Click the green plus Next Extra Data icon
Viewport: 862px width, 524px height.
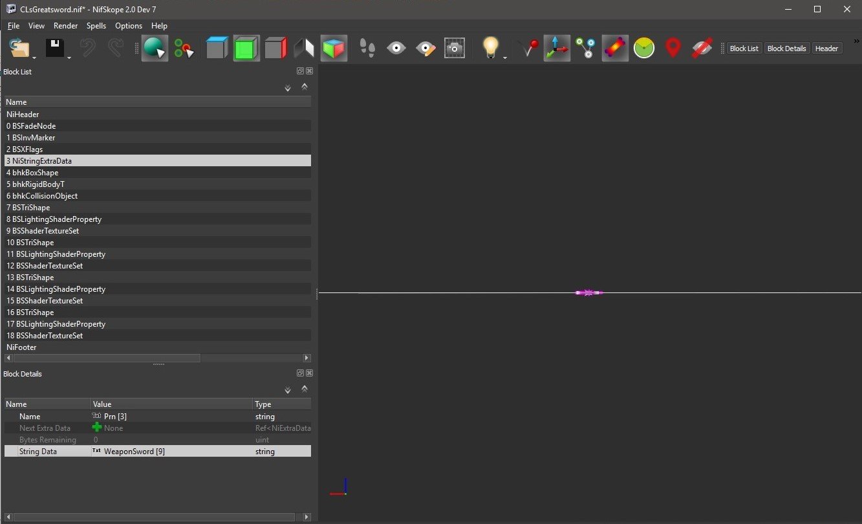[x=97, y=428]
